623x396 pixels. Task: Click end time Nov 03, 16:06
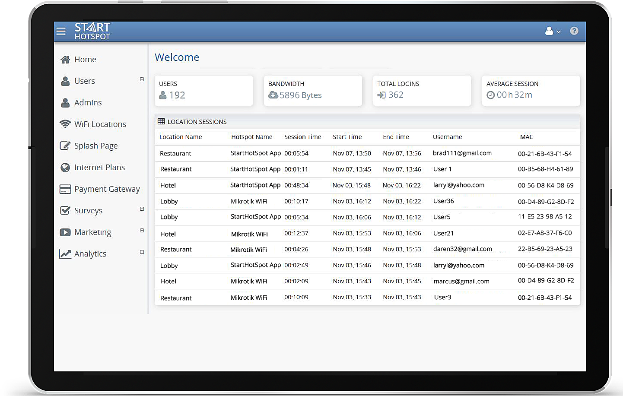click(x=402, y=233)
